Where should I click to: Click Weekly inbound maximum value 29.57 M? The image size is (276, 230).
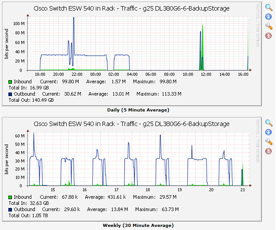(x=168, y=197)
